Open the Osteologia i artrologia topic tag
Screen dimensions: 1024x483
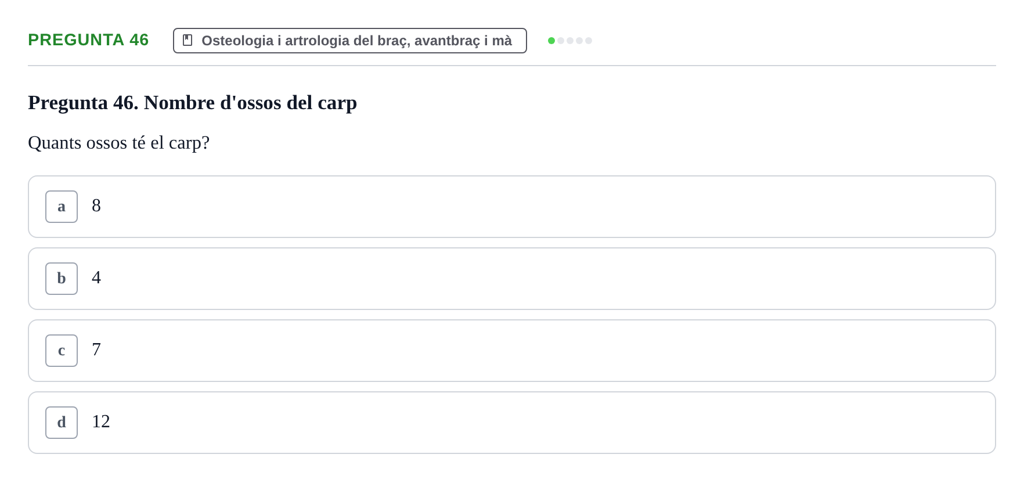coord(350,41)
